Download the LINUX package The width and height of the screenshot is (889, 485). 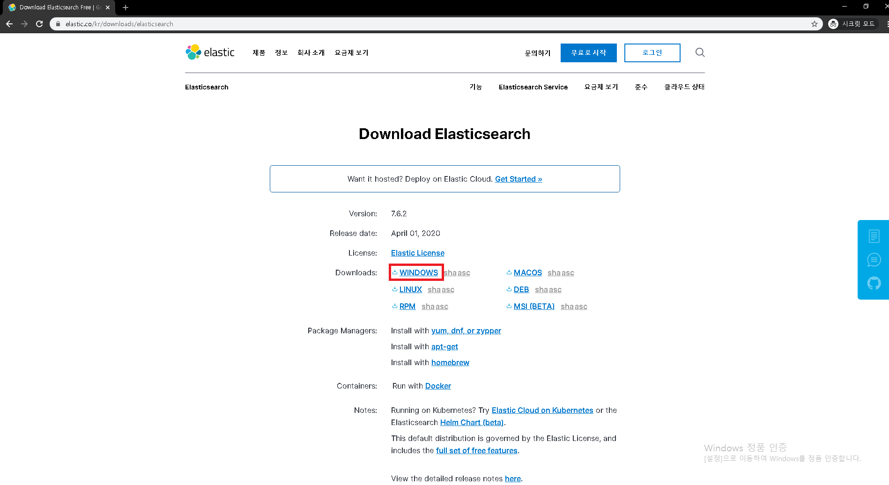tap(411, 289)
